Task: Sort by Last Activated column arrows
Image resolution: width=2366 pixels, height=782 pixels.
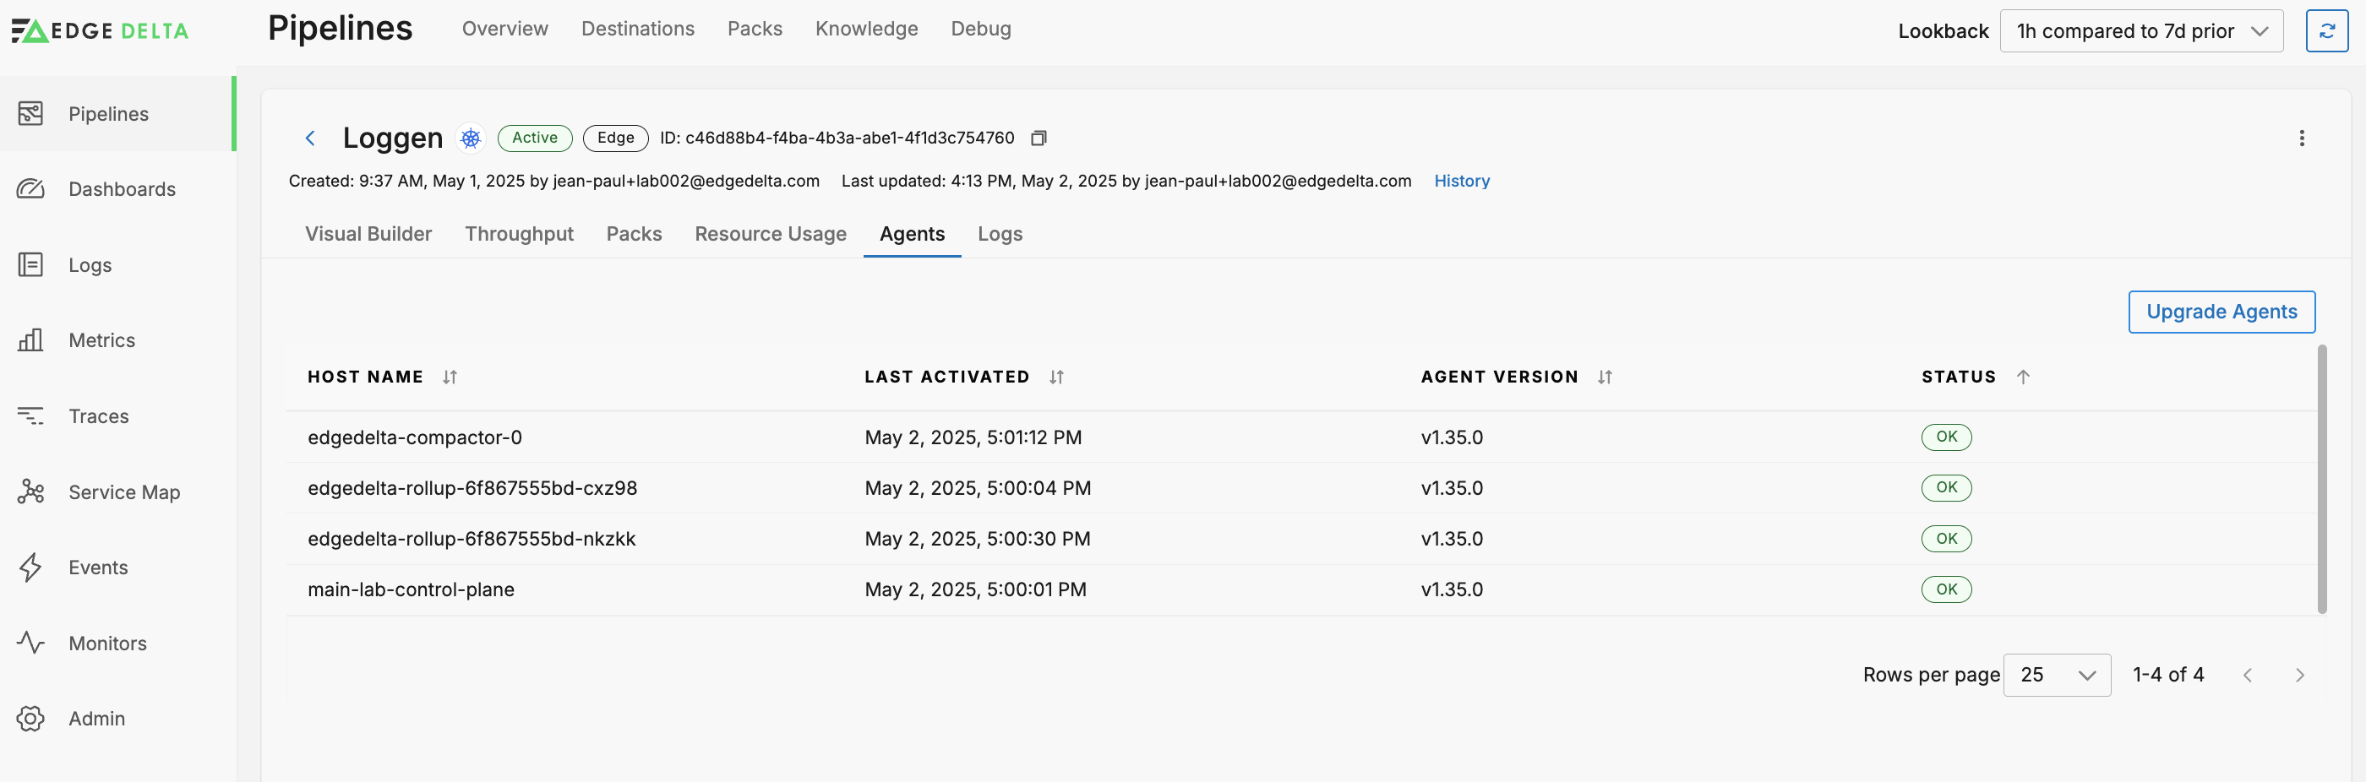Action: [x=1056, y=377]
